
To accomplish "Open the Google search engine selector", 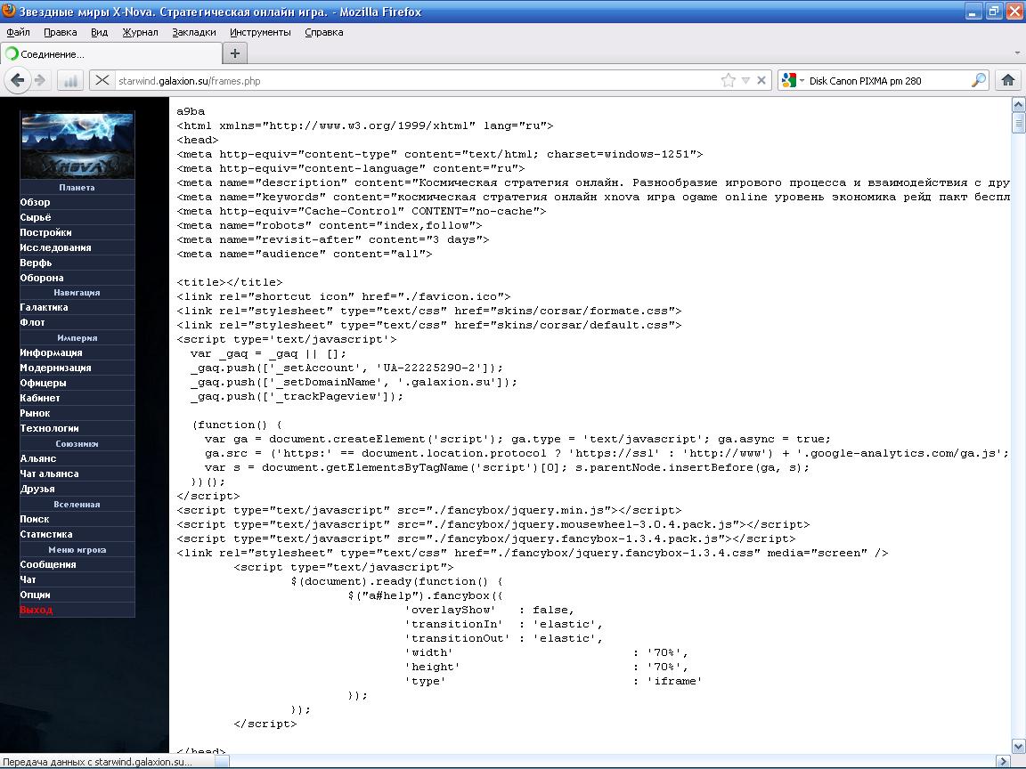I will (793, 80).
